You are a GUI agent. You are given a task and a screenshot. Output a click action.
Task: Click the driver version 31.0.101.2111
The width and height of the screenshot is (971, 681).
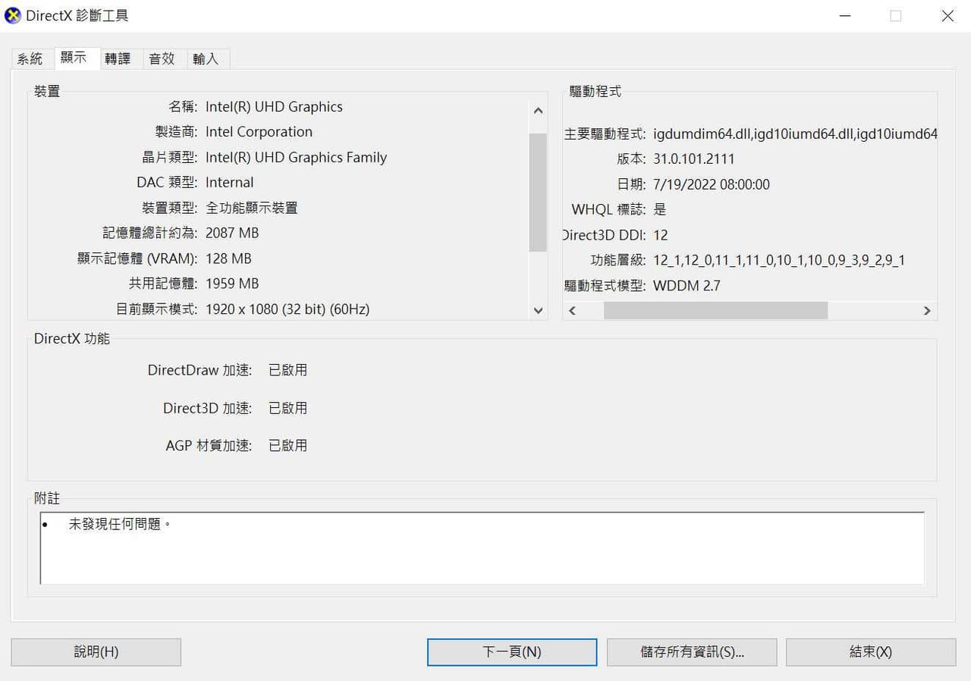[x=693, y=159]
